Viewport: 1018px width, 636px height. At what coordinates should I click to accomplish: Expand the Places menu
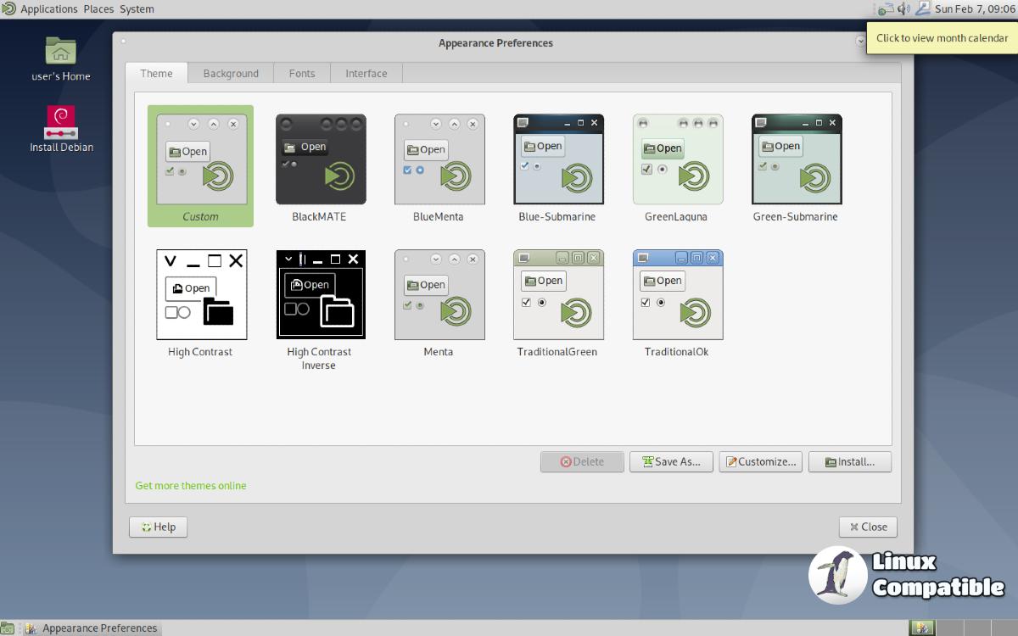[98, 9]
